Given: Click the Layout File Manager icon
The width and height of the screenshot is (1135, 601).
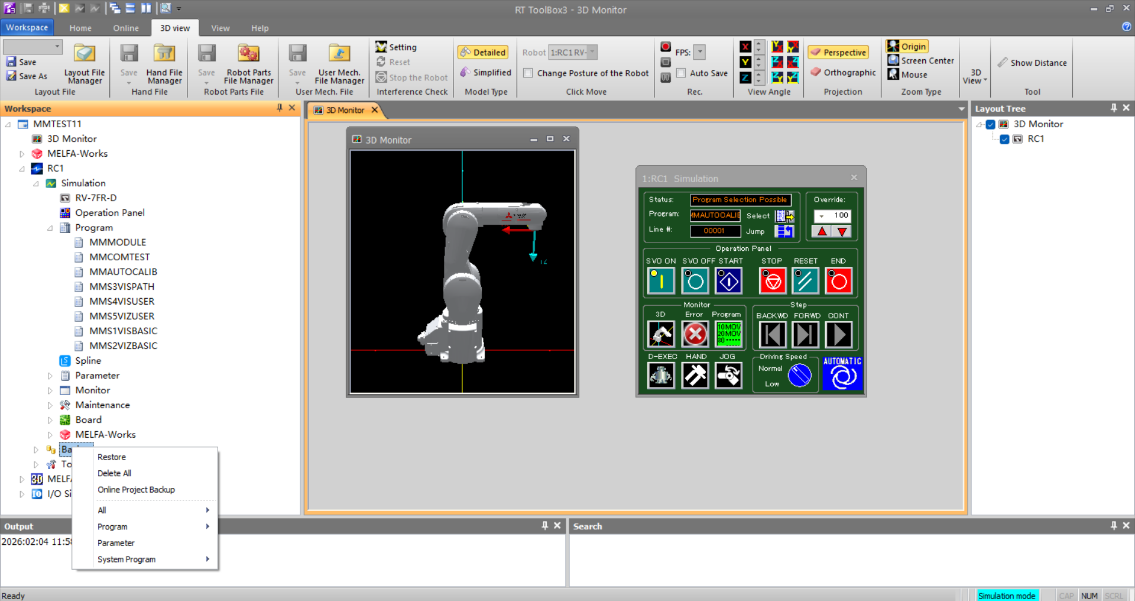Looking at the screenshot, I should point(85,63).
